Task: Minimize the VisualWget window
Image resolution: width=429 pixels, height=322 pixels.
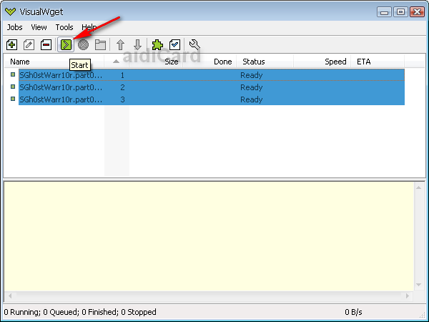Action: click(384, 12)
